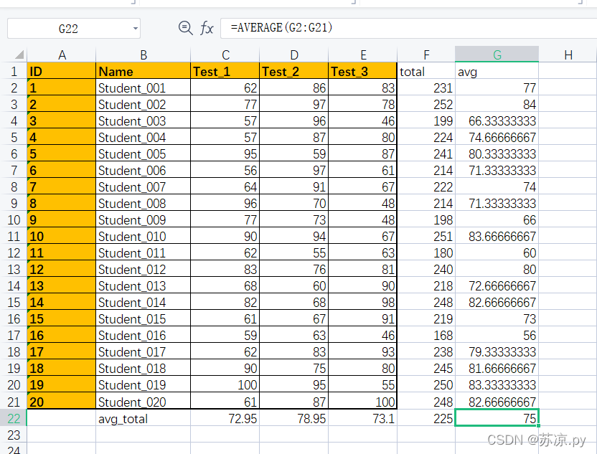Screen dimensions: 597x454
Task: Select total cell 252 for Student_002
Action: pyautogui.click(x=426, y=104)
